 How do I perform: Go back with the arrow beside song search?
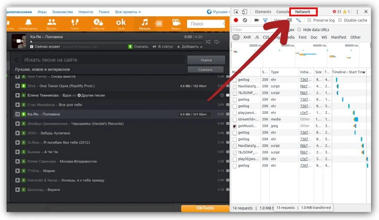pos(16,60)
